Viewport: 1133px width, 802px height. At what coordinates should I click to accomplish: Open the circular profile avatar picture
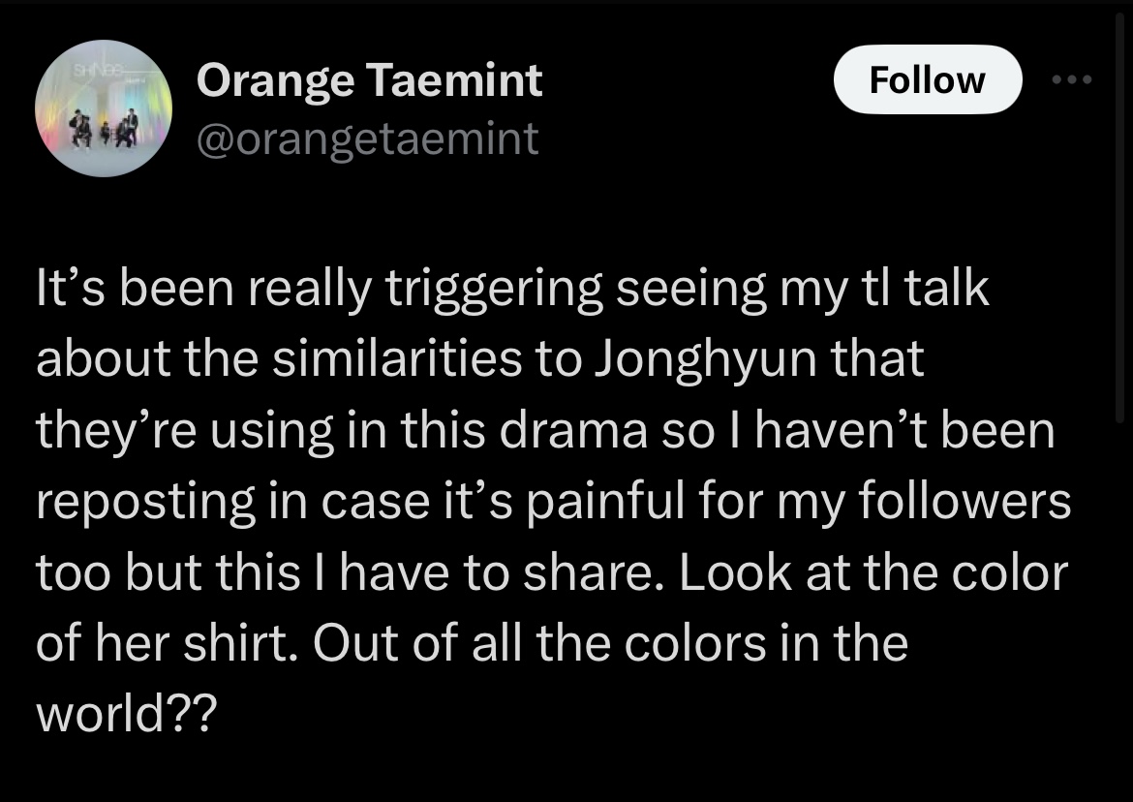click(x=104, y=108)
